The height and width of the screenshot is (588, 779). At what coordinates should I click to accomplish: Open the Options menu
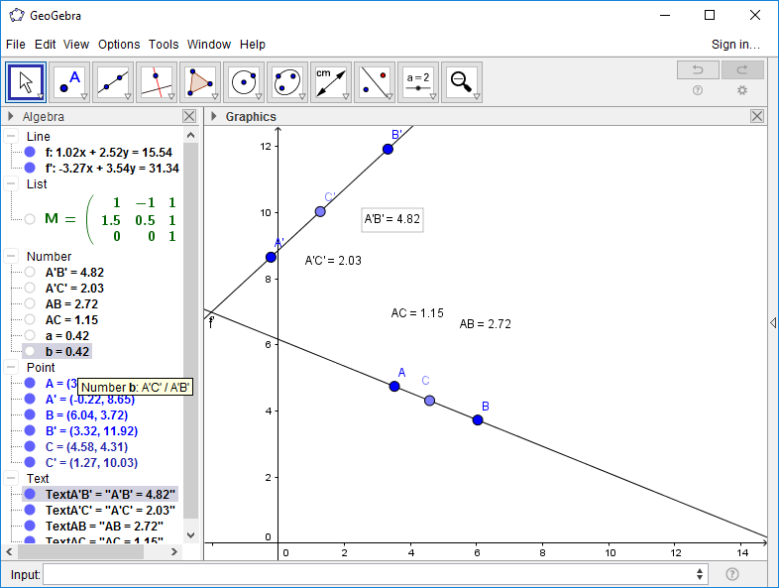[119, 45]
